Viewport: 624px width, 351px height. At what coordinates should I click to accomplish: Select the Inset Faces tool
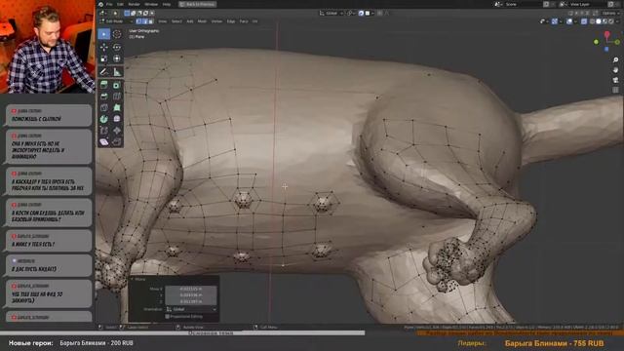point(117,85)
